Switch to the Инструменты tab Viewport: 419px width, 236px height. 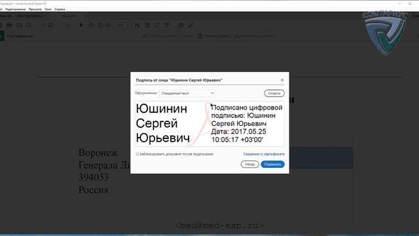29,16
